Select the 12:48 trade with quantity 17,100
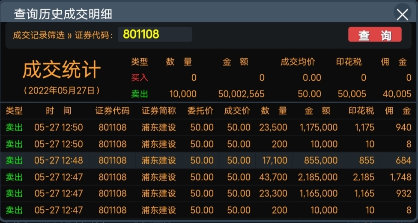Image resolution: width=418 pixels, height=223 pixels. coord(209,160)
